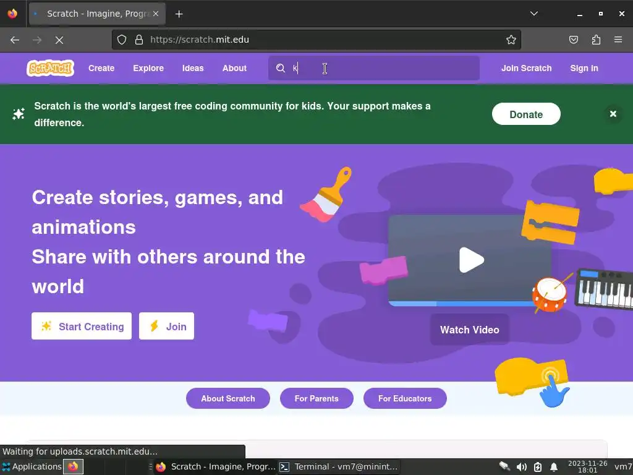Click the padlock site info icon
This screenshot has height=475, width=633.
[139, 40]
